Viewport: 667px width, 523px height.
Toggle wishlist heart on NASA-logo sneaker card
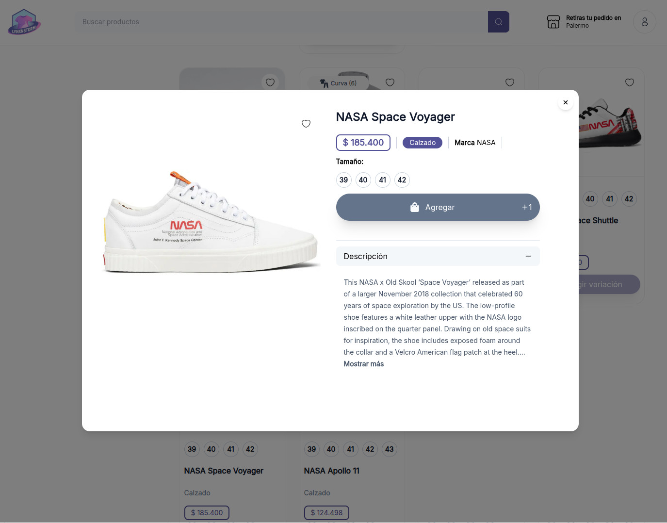629,82
